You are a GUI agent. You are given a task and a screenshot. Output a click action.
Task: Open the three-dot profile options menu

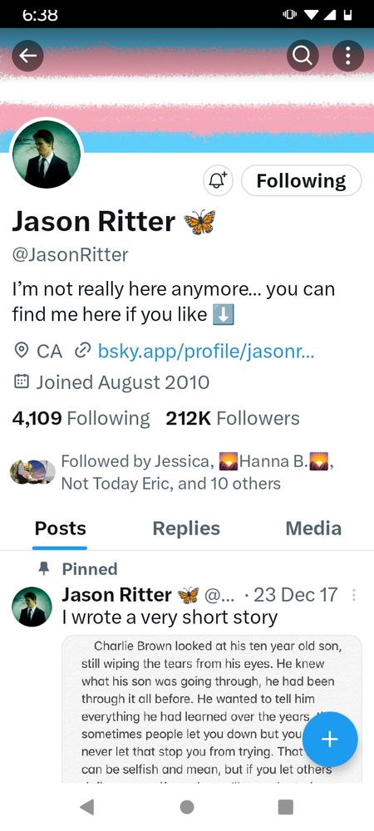coord(348,57)
